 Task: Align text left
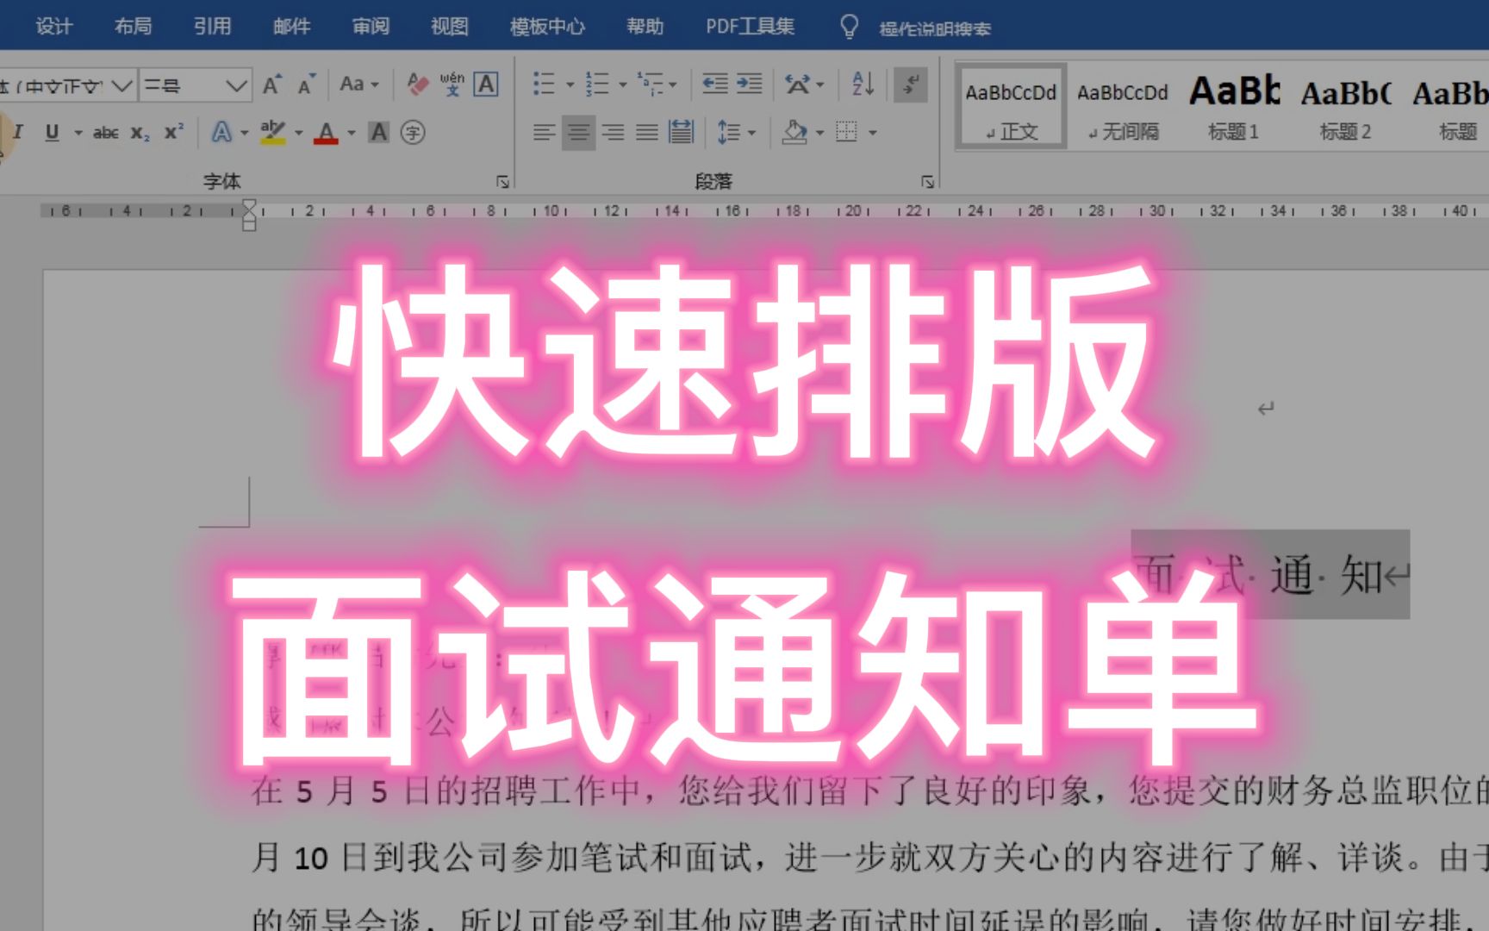click(544, 133)
